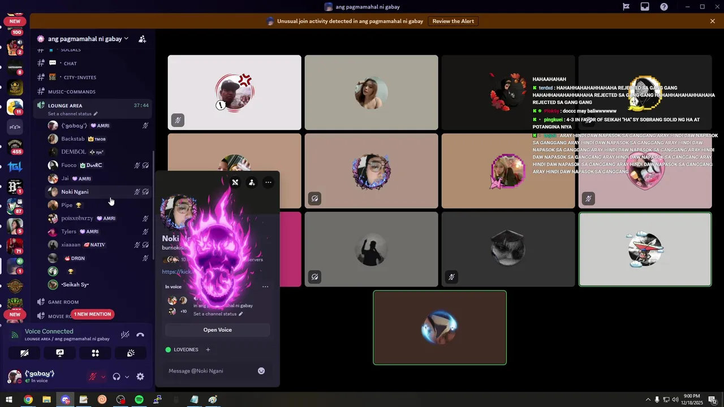Edit channel status pencil under LOUNGE AREA

[x=96, y=114]
